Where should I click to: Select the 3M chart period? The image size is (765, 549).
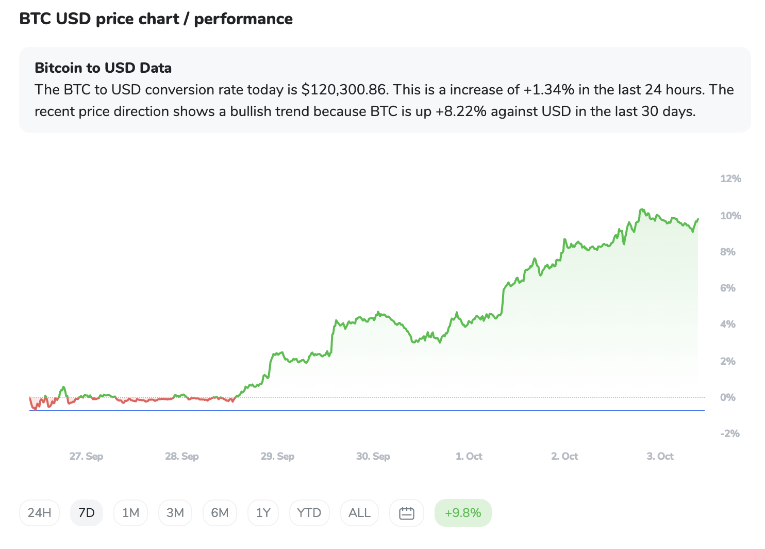(175, 513)
